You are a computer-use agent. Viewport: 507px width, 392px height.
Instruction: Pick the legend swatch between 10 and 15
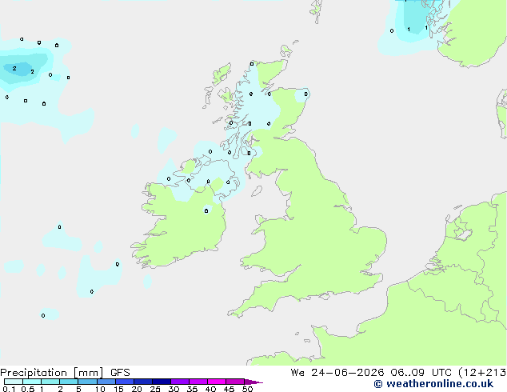coord(106,382)
